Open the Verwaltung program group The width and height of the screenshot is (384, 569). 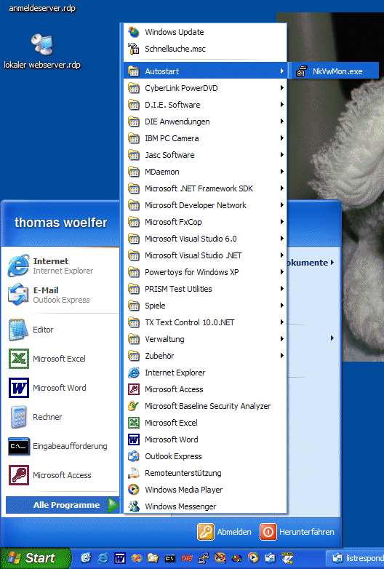pyautogui.click(x=205, y=339)
